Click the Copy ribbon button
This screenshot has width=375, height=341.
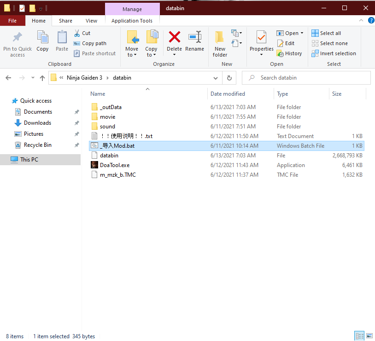tap(42, 41)
